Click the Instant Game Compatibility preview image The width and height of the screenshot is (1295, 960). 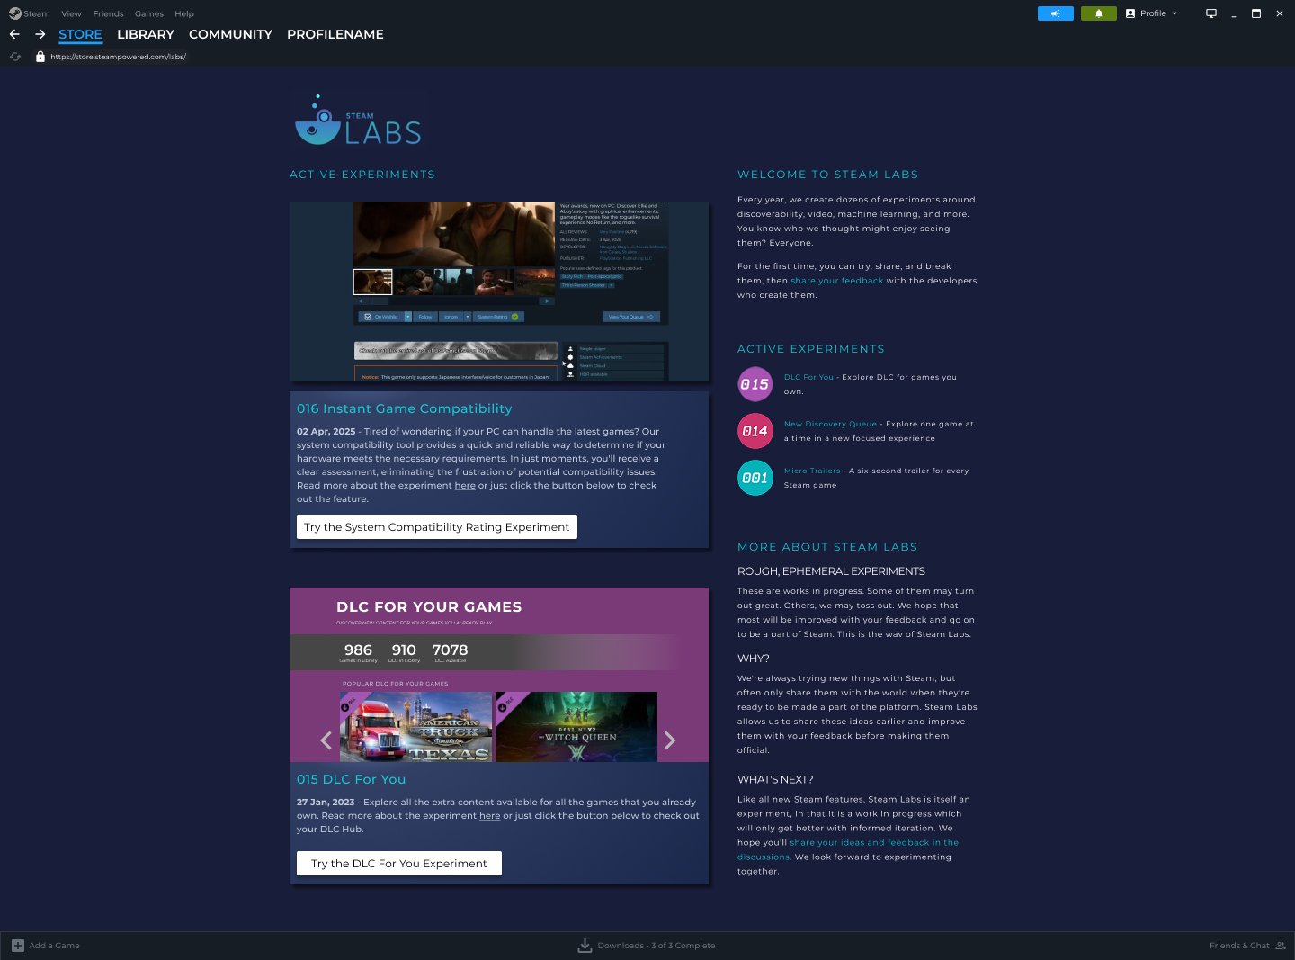(499, 292)
